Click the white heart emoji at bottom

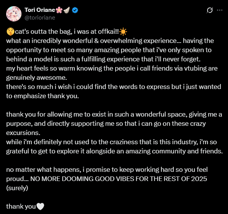(40, 207)
